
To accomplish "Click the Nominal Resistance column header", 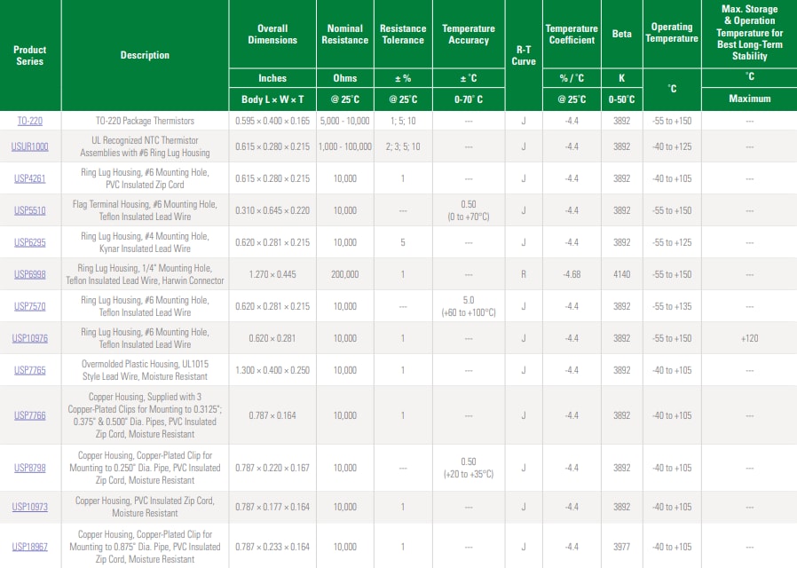I will point(345,35).
